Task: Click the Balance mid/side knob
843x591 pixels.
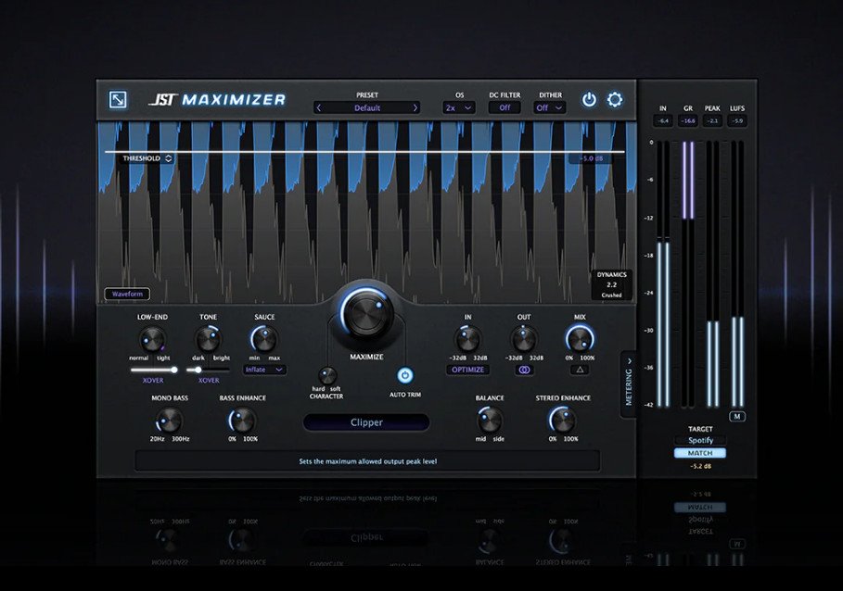Action: (x=490, y=421)
